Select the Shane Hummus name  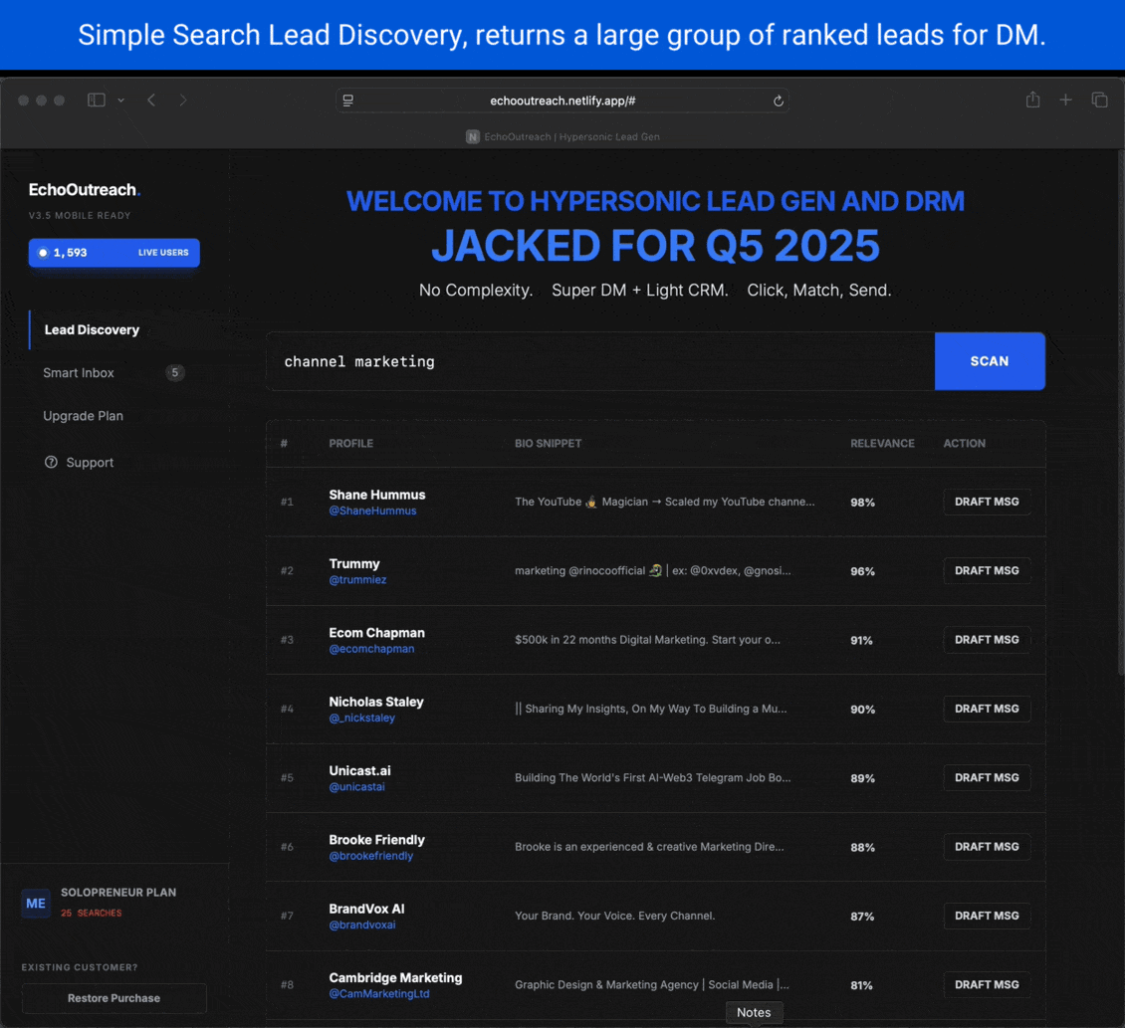pyautogui.click(x=376, y=495)
